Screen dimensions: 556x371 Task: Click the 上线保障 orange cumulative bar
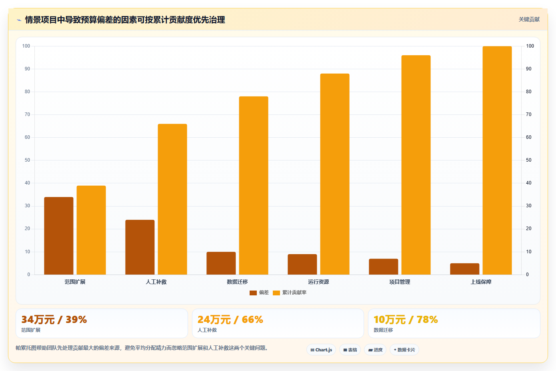click(x=497, y=160)
